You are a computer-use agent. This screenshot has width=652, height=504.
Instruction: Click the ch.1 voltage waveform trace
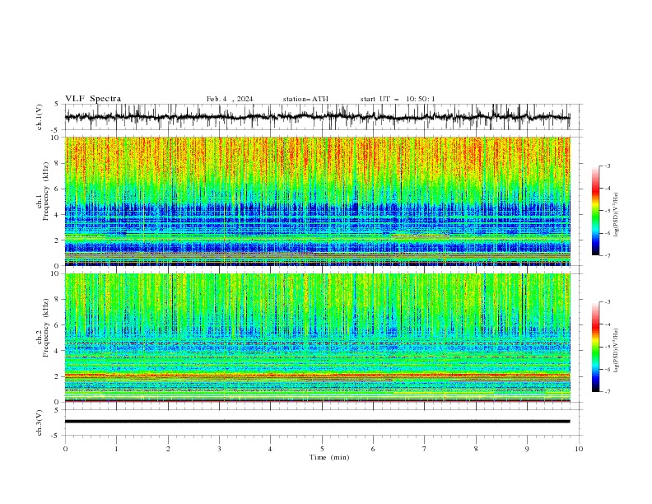click(x=317, y=117)
